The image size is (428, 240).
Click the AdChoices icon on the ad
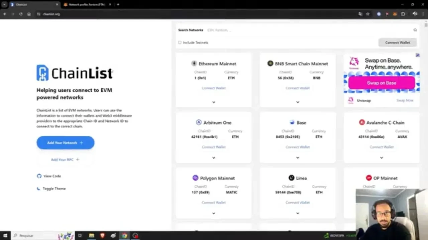(x=417, y=55)
